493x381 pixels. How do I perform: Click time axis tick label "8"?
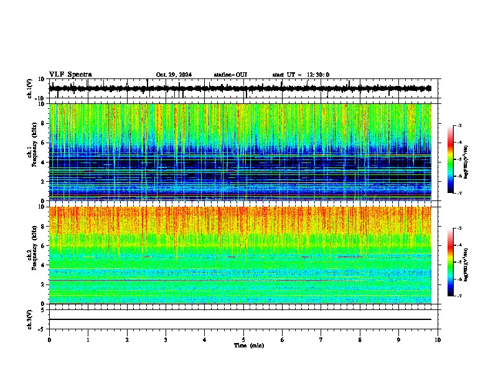(x=360, y=340)
